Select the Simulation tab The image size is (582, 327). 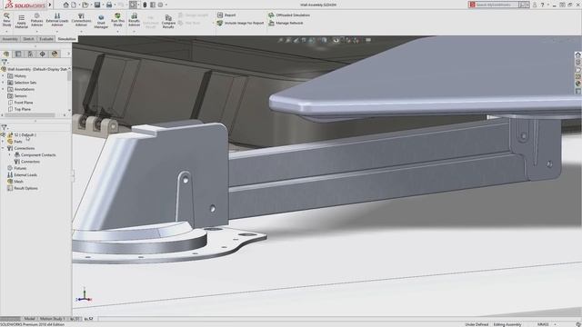pos(66,39)
